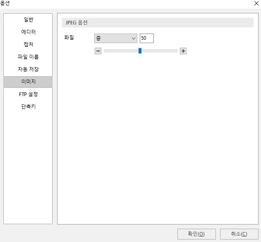Open the 파일 이름 options
The height and width of the screenshot is (242, 261).
(28, 57)
